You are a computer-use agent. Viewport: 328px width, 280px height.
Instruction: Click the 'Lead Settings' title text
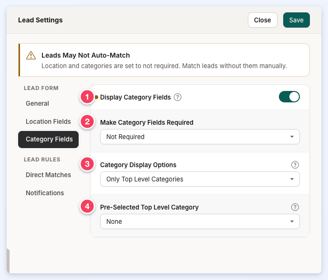[41, 20]
